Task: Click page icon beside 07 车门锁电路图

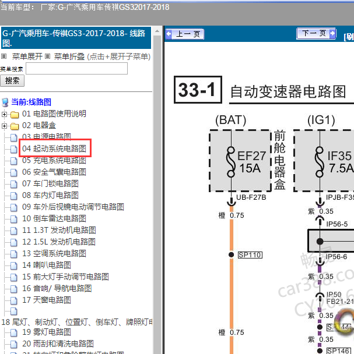Action: coord(14,184)
